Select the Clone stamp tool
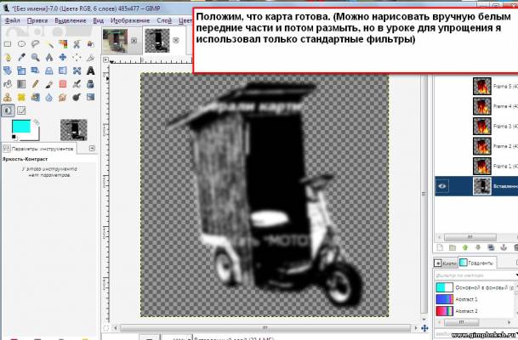518x340 pixels. click(8, 97)
